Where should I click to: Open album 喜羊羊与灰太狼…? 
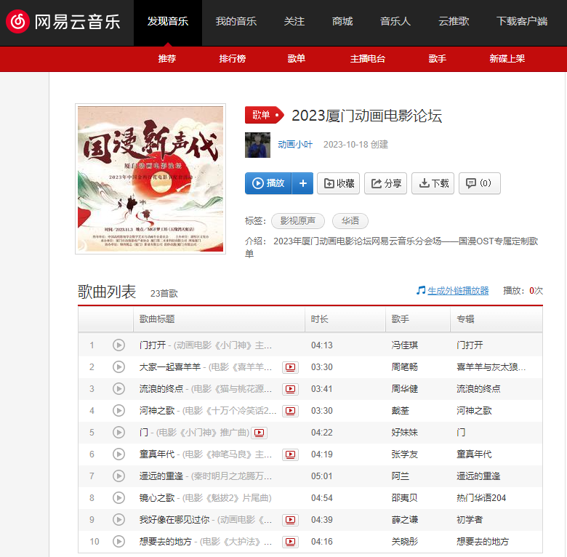tap(491, 367)
